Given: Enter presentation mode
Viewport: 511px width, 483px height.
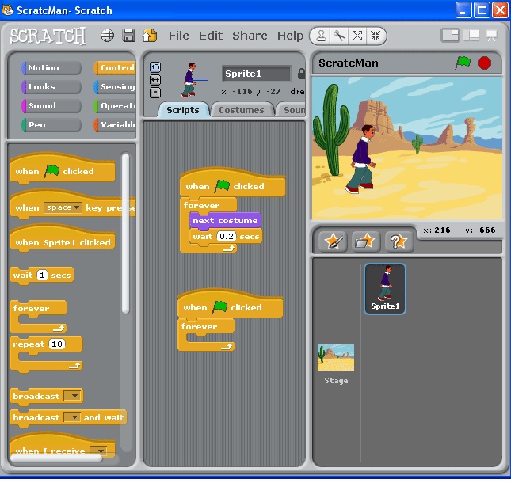Looking at the screenshot, I should coord(491,36).
